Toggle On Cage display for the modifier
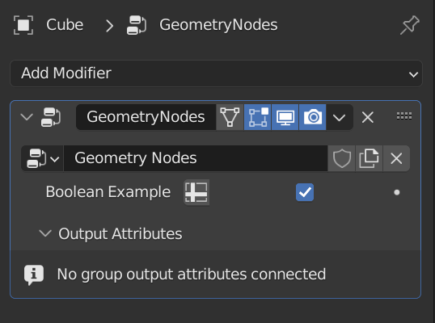 (x=230, y=117)
